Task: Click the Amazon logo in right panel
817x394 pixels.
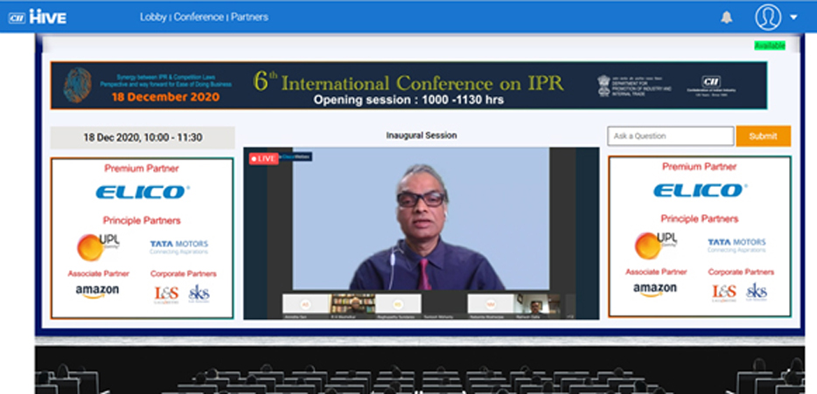Action: tap(655, 290)
